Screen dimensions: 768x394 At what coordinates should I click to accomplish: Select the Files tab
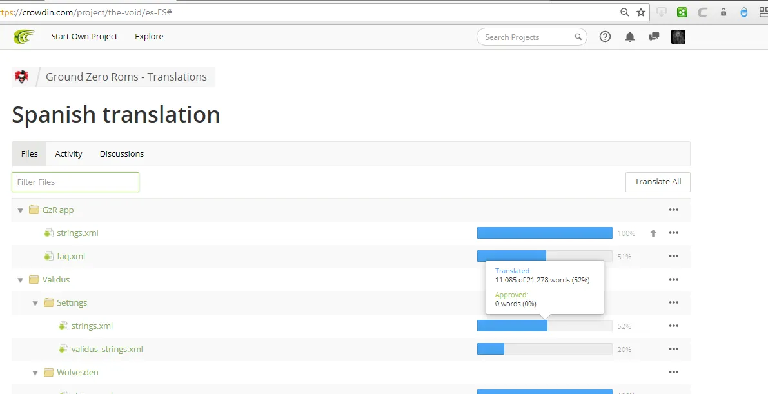click(x=30, y=154)
